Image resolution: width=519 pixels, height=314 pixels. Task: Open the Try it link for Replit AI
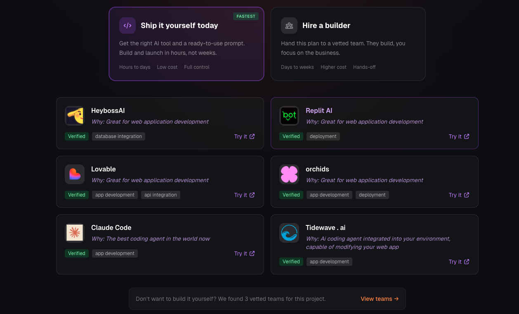tap(459, 136)
